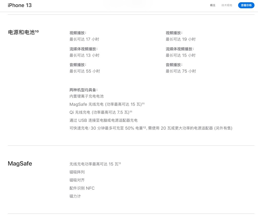
Task: Click the iPhone 13 title in the header
Action: pyautogui.click(x=20, y=5)
